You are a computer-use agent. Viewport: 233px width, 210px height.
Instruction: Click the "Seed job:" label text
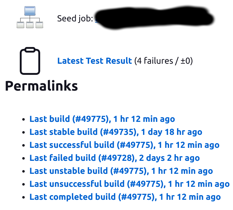[x=75, y=19]
